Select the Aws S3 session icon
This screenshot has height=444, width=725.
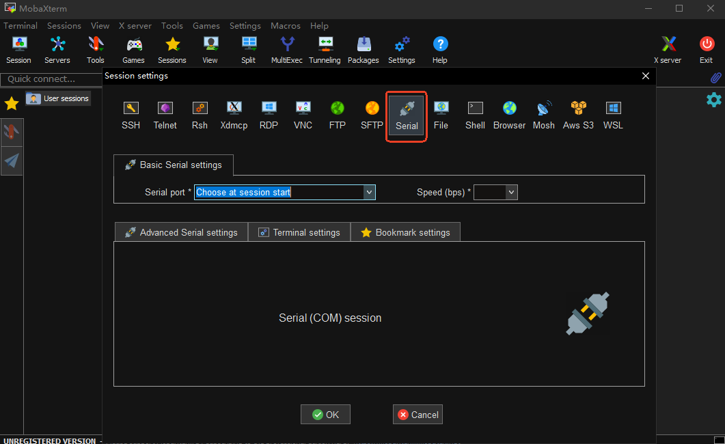[578, 114]
